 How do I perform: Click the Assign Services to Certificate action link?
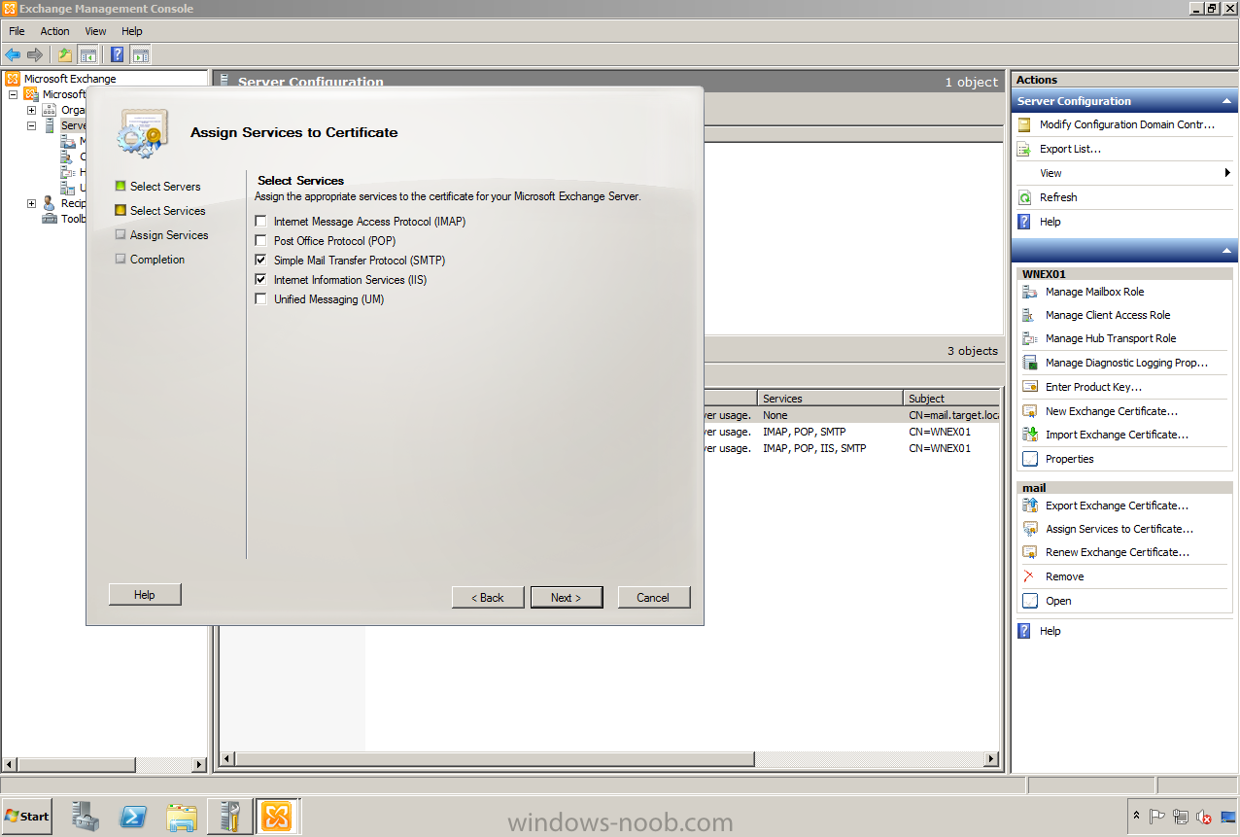click(1119, 529)
